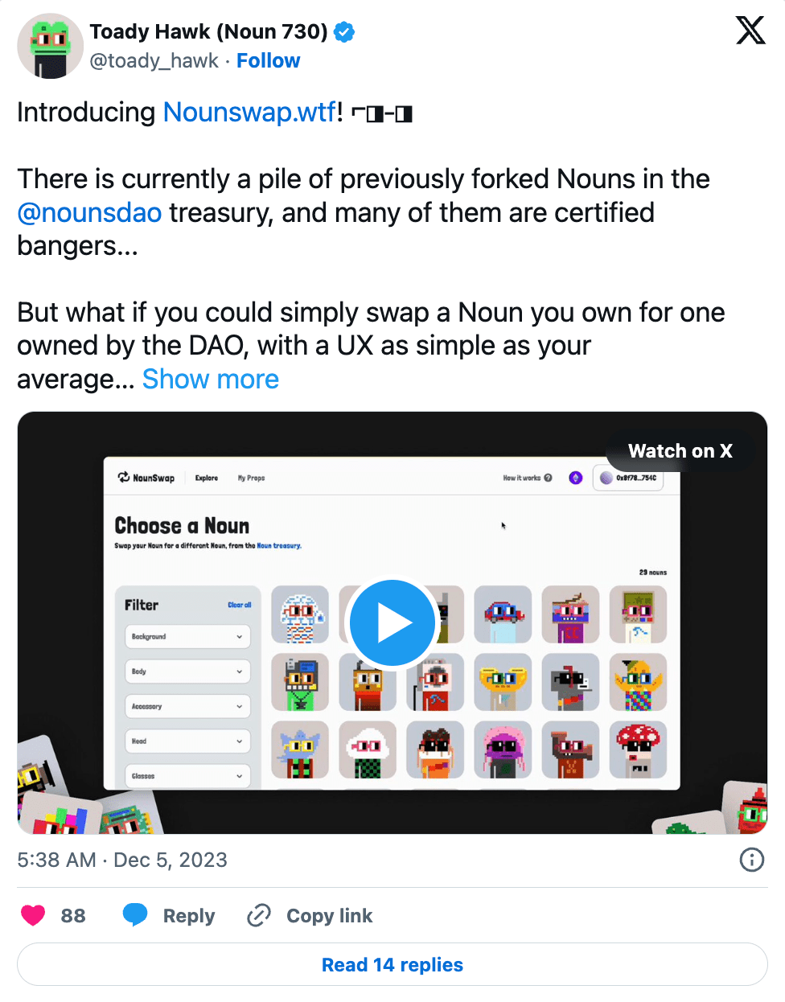Open the Head filter dropdown
Image resolution: width=785 pixels, height=1002 pixels.
[x=187, y=741]
